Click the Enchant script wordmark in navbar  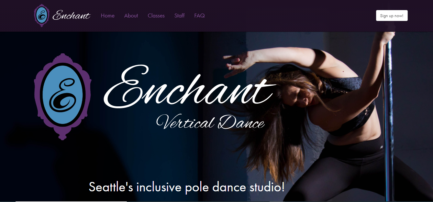click(72, 16)
